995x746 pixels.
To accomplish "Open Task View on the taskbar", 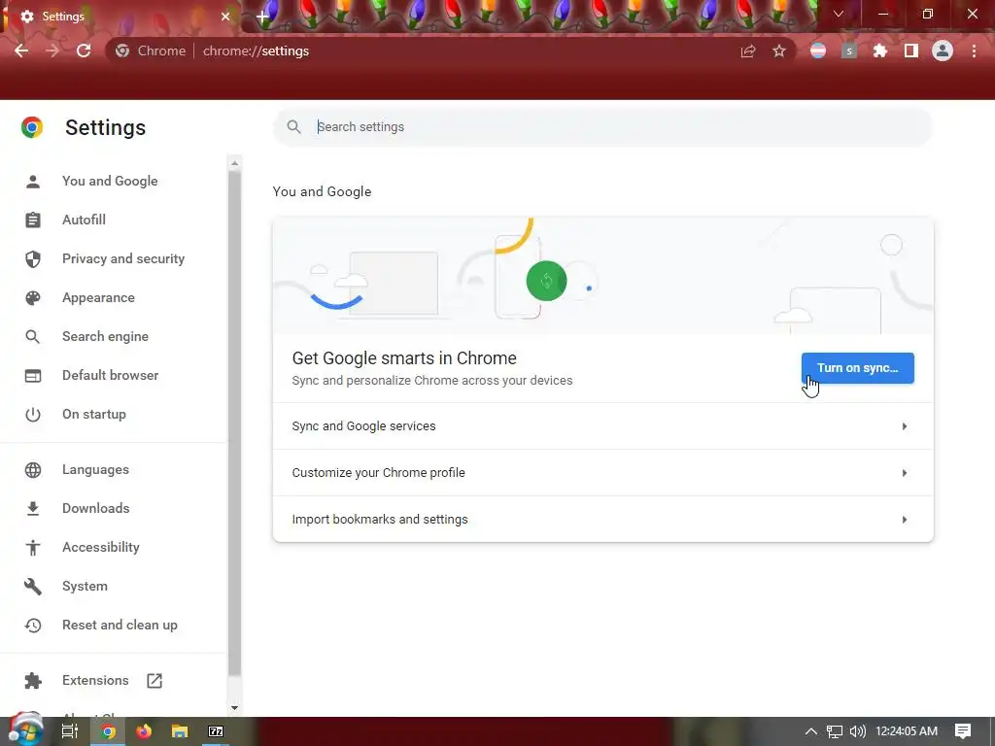I will point(69,731).
